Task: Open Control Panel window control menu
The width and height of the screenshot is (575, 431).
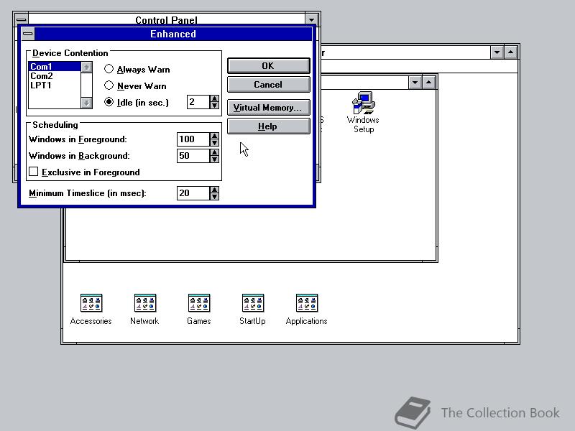Action: click(x=22, y=19)
